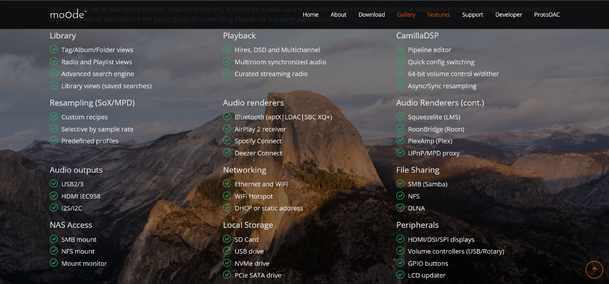Viewport: 609px width, 284px height.
Task: Click the text Bluetooth (aptX|LDAC|SBC XQ+)
Action: [x=284, y=117]
